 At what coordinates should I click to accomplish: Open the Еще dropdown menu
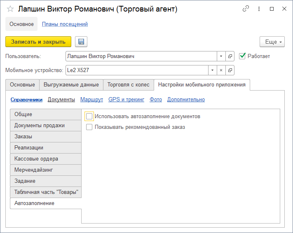click(x=272, y=42)
